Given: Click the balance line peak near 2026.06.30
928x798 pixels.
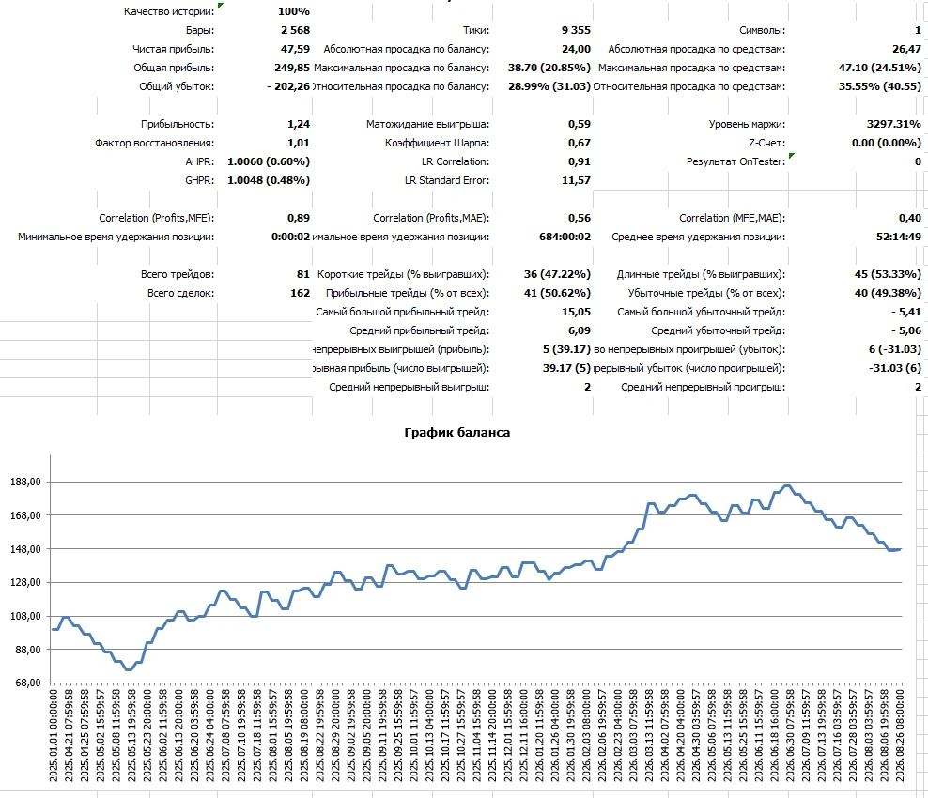Looking at the screenshot, I should click(786, 486).
